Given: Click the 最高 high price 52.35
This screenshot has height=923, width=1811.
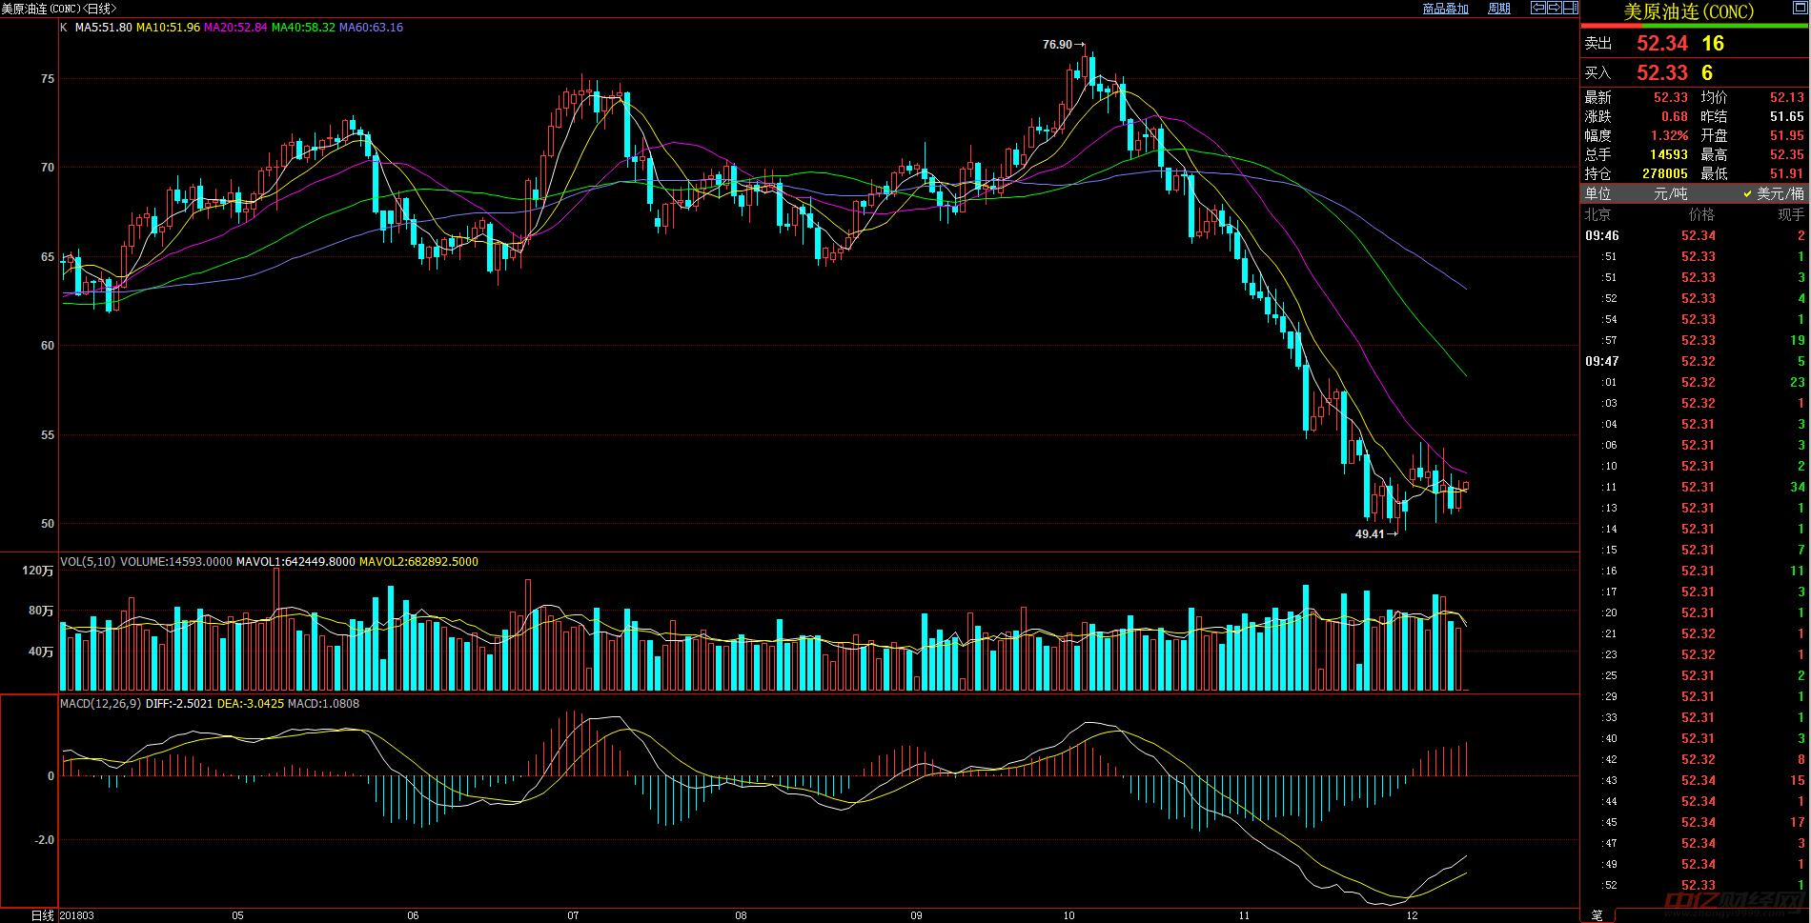Looking at the screenshot, I should coord(1786,154).
